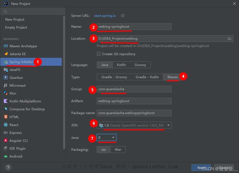Choose Gradle - Kotlin project type
Image resolution: width=239 pixels, height=173 pixels.
[147, 77]
